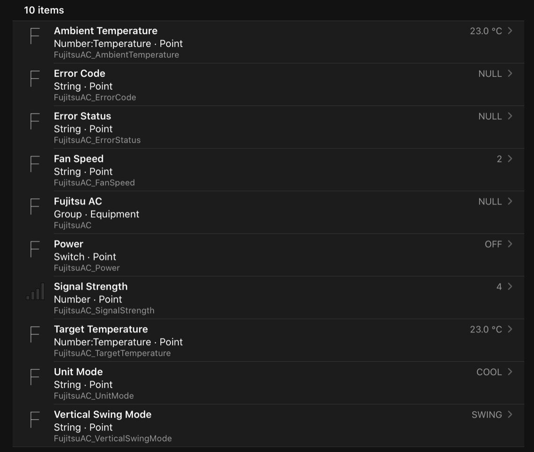Select the Power item title

click(68, 244)
